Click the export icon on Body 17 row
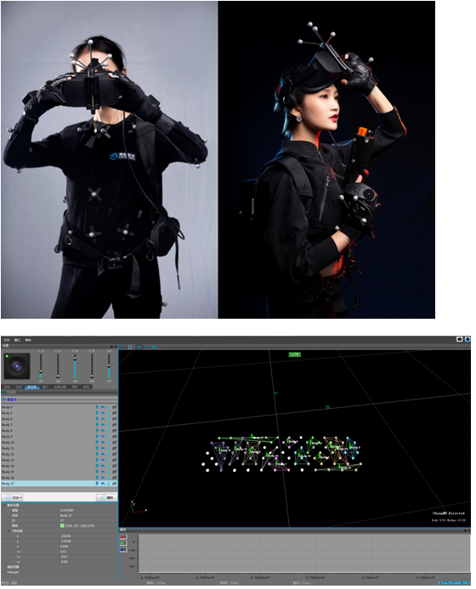This screenshot has width=476, height=589. 114,484
